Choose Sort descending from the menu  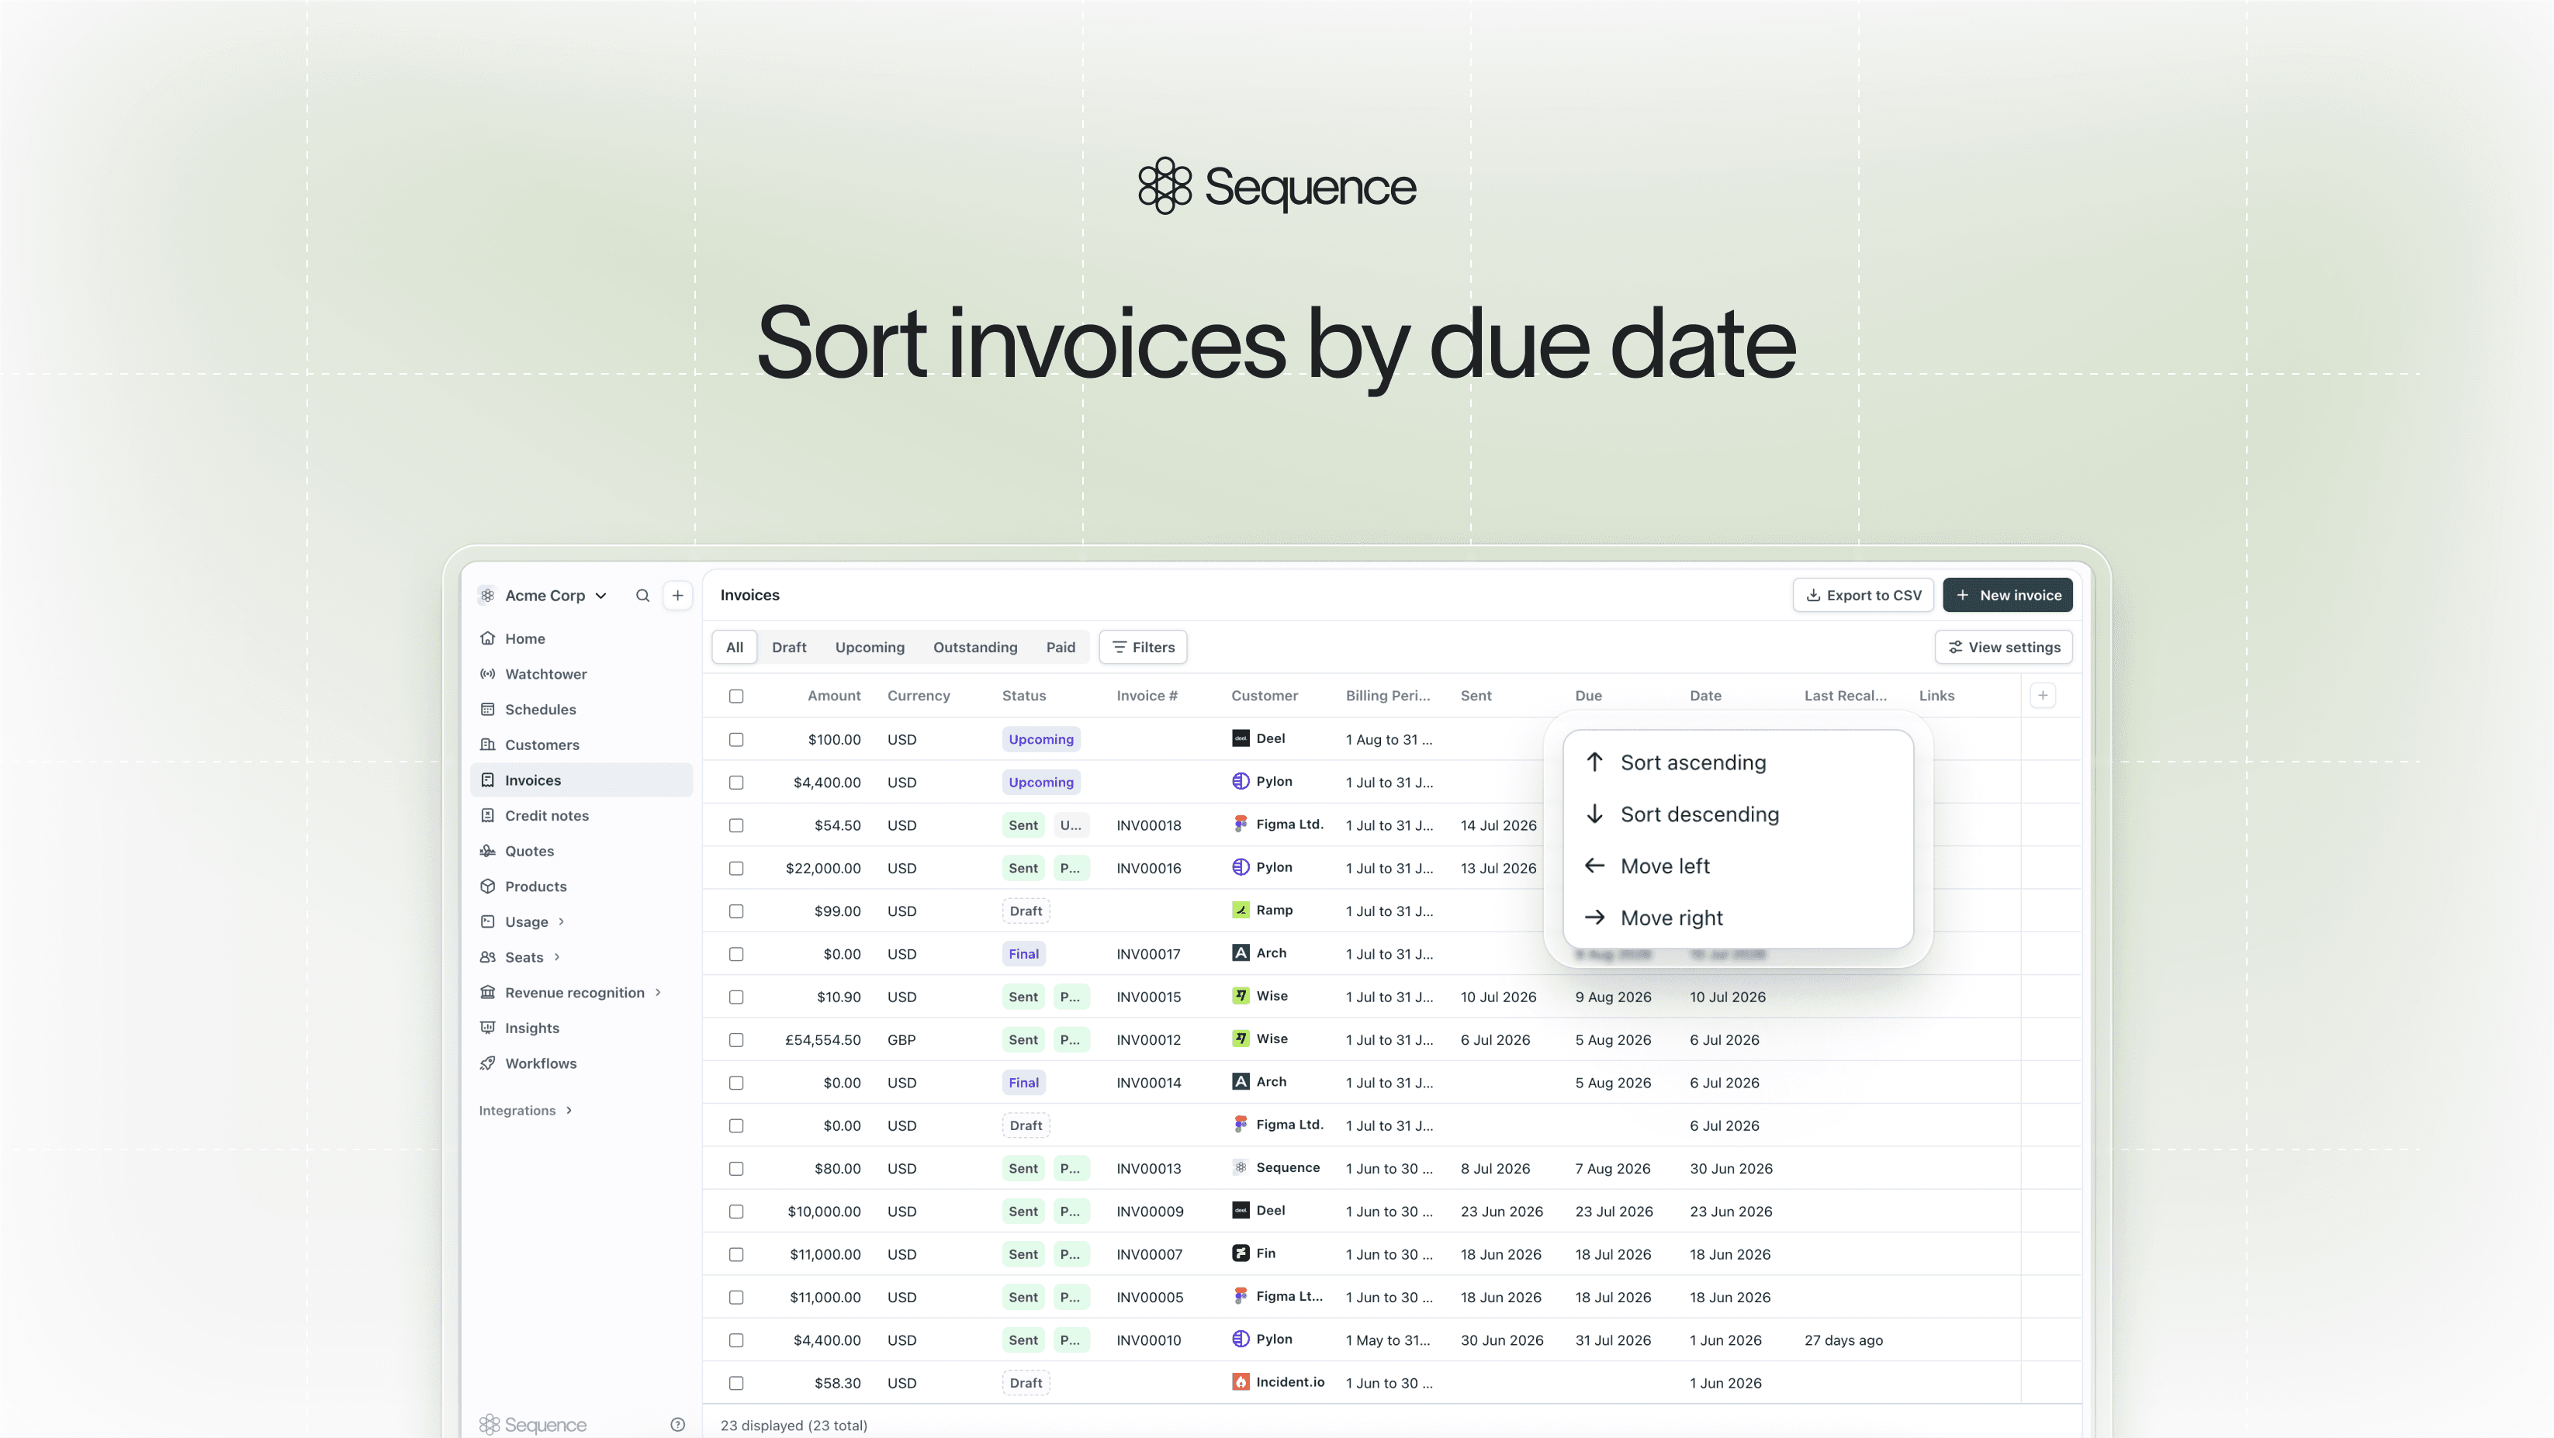(1738, 814)
